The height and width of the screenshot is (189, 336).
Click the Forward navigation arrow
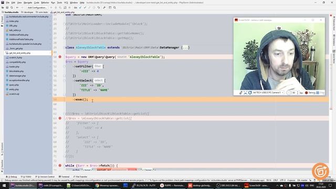click(x=22, y=7)
